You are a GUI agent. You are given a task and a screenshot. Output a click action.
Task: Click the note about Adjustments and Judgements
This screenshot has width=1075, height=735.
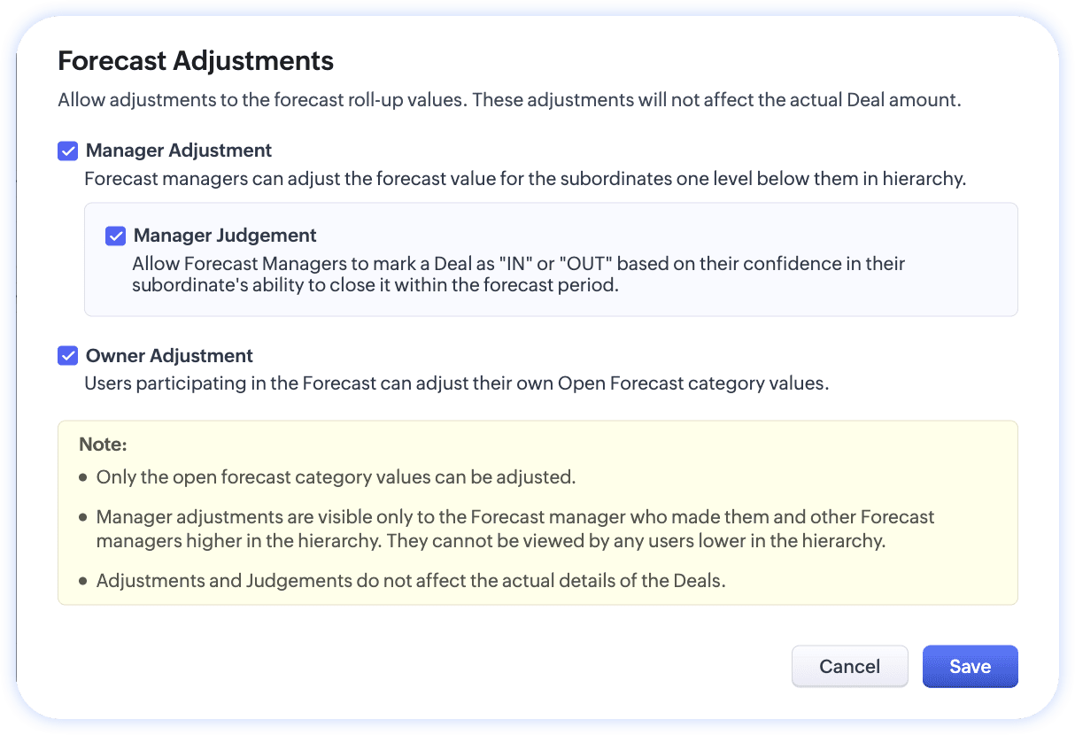pos(411,582)
